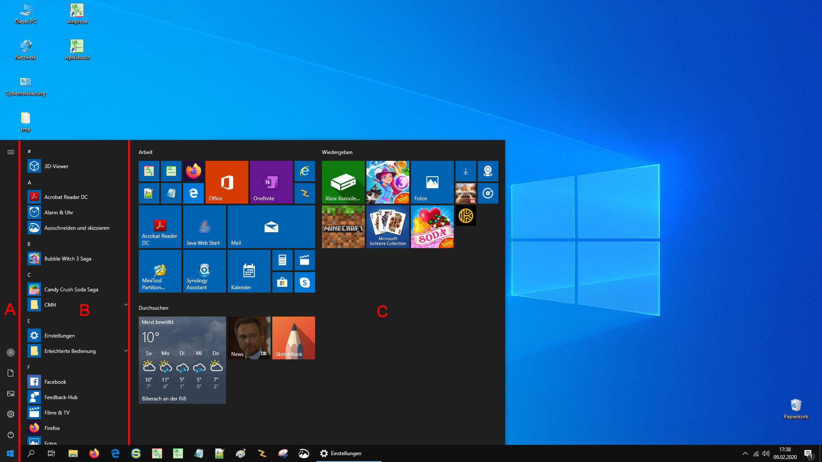The height and width of the screenshot is (462, 822).
Task: Click the power icon in Start sidebar
Action: 11,435
